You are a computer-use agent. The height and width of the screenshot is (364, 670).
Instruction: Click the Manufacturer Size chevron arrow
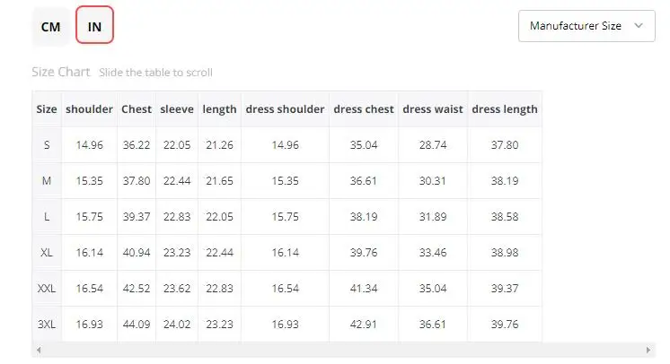tap(639, 26)
